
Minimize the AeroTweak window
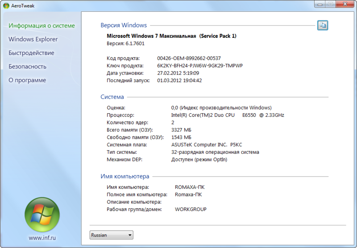pos(320,4)
